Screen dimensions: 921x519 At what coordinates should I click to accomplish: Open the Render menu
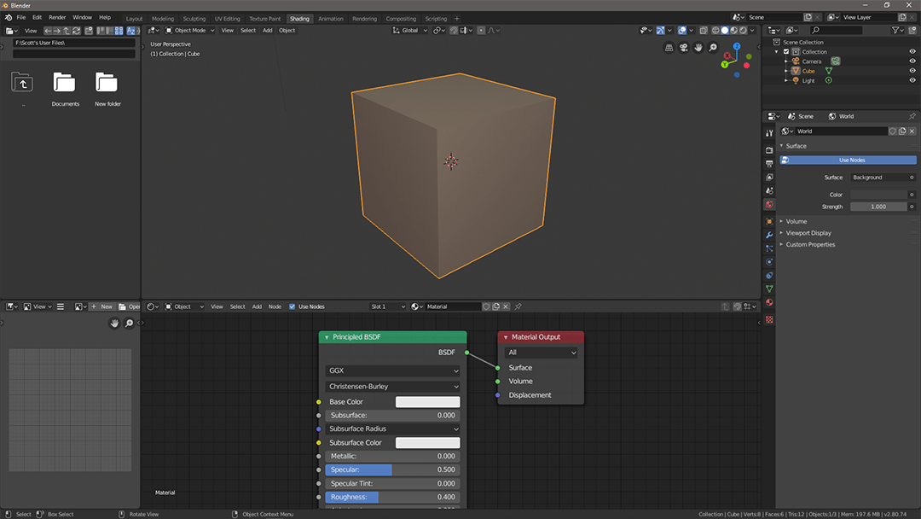tap(57, 17)
